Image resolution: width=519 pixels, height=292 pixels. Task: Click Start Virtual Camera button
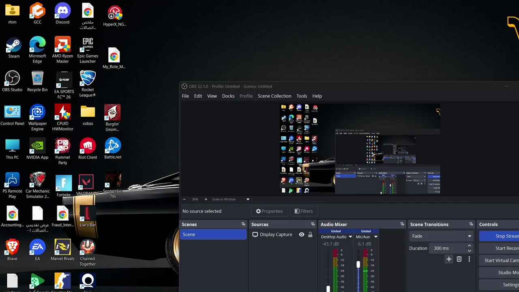pyautogui.click(x=499, y=260)
